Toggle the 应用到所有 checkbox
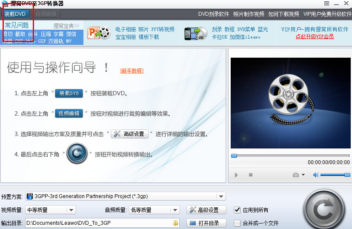Image resolution: width=352 pixels, height=229 pixels. [237, 210]
